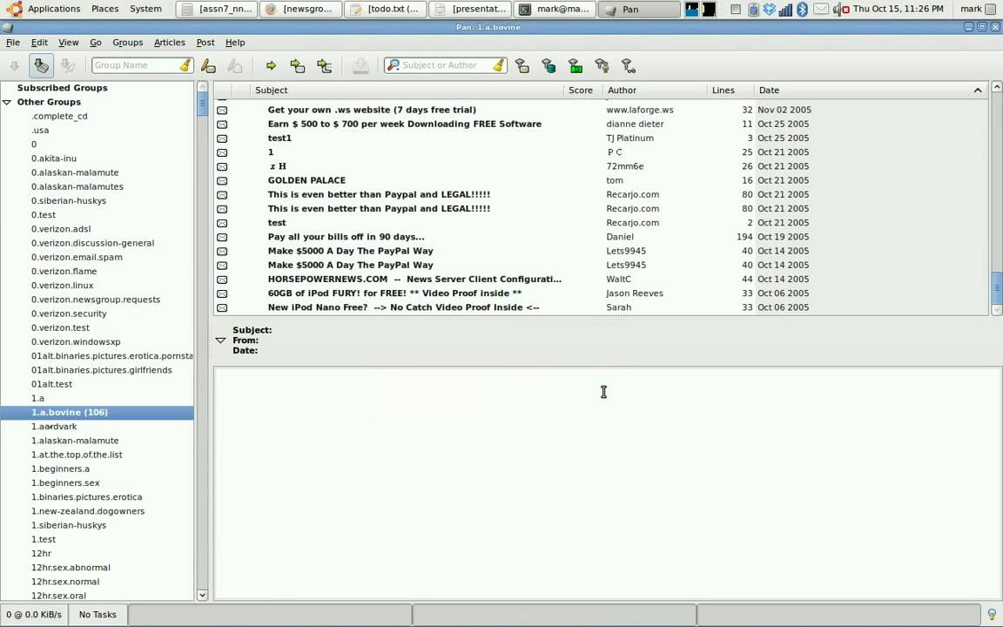Click the Read Next Unread Thread icon
The width and height of the screenshot is (1003, 627).
point(325,66)
